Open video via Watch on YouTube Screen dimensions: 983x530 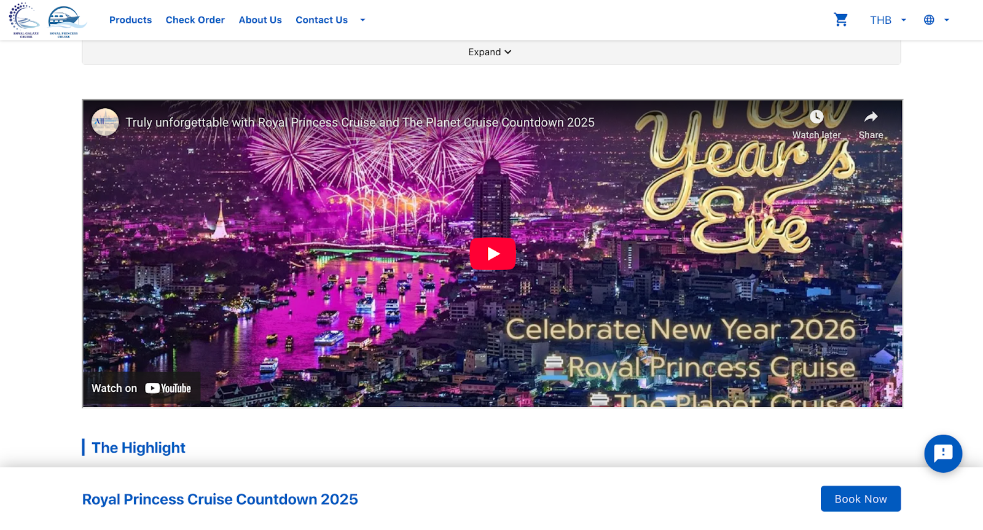141,388
